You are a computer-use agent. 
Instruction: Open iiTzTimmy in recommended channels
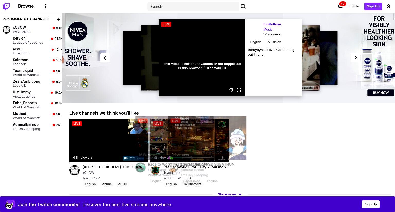point(31,94)
